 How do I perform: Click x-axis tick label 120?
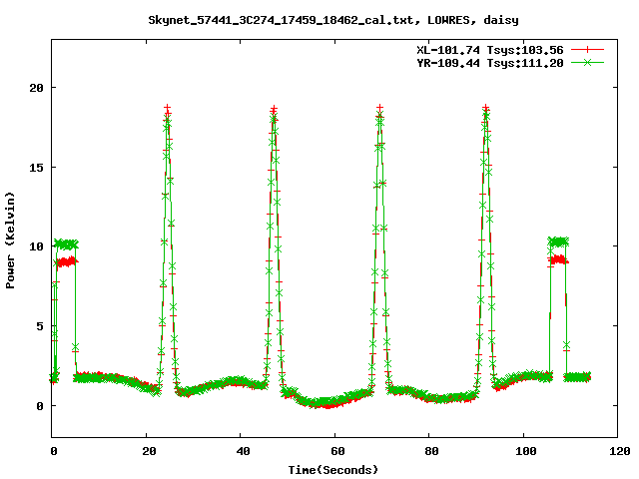click(619, 451)
